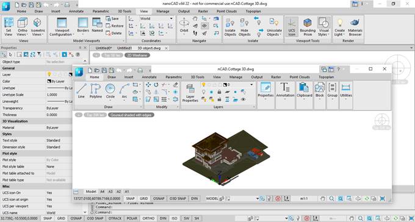The height and width of the screenshot is (222, 415).
Task: Toggle the UCS Icon button
Action: (x=292, y=27)
